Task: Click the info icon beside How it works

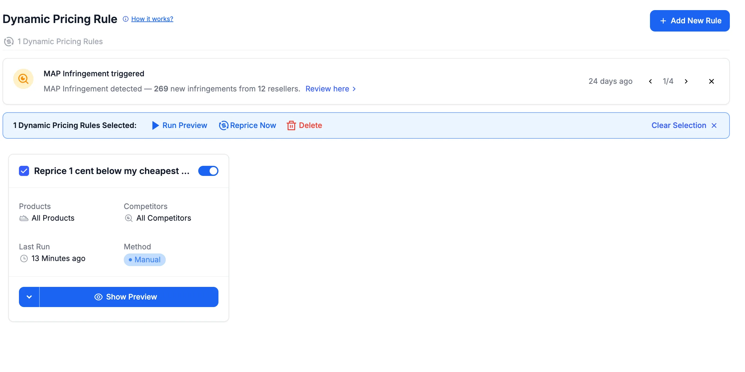Action: 126,19
